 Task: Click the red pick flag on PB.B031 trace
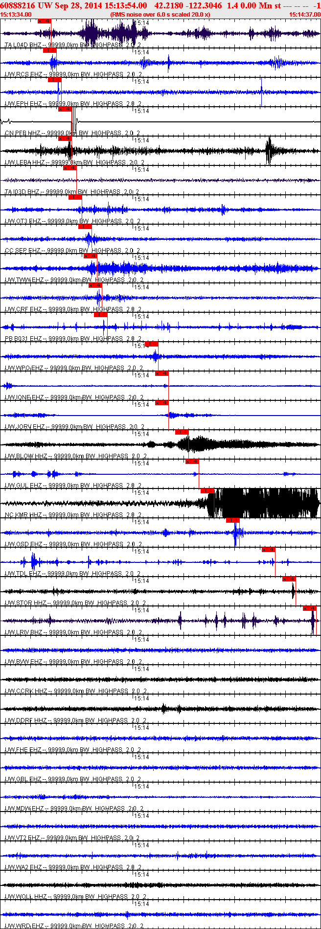(101, 315)
